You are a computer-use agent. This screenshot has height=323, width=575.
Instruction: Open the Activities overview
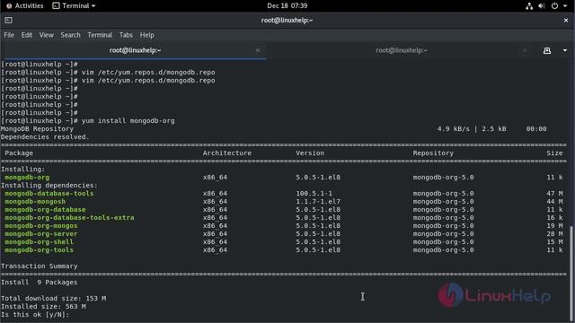tap(24, 6)
